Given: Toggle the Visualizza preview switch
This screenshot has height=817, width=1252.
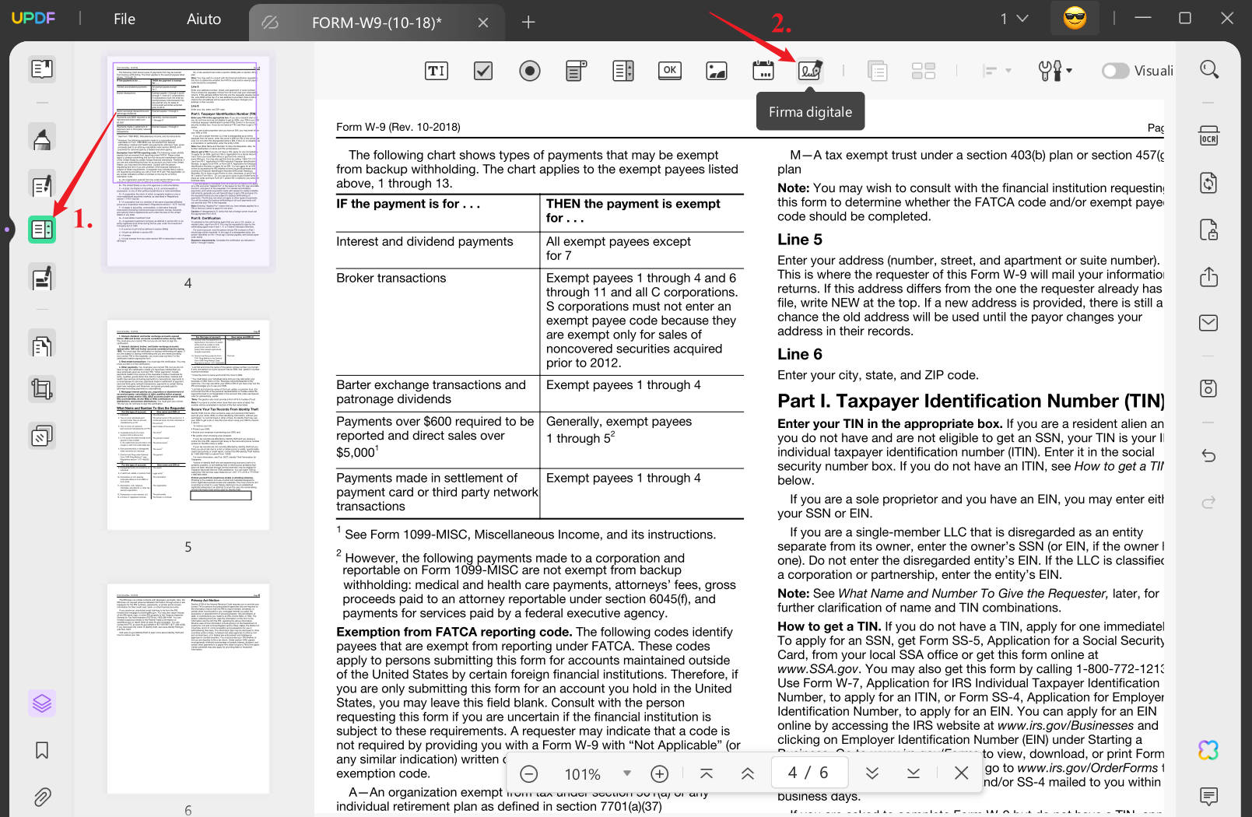Looking at the screenshot, I should [x=1115, y=71].
